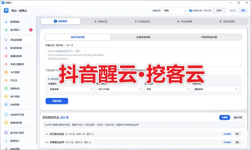Open 线索私信 message icon in sidebar
Screen dimensions: 251x150
tap(6, 89)
